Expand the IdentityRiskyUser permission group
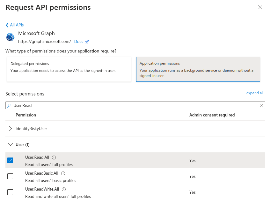This screenshot has width=270, height=210. point(10,129)
